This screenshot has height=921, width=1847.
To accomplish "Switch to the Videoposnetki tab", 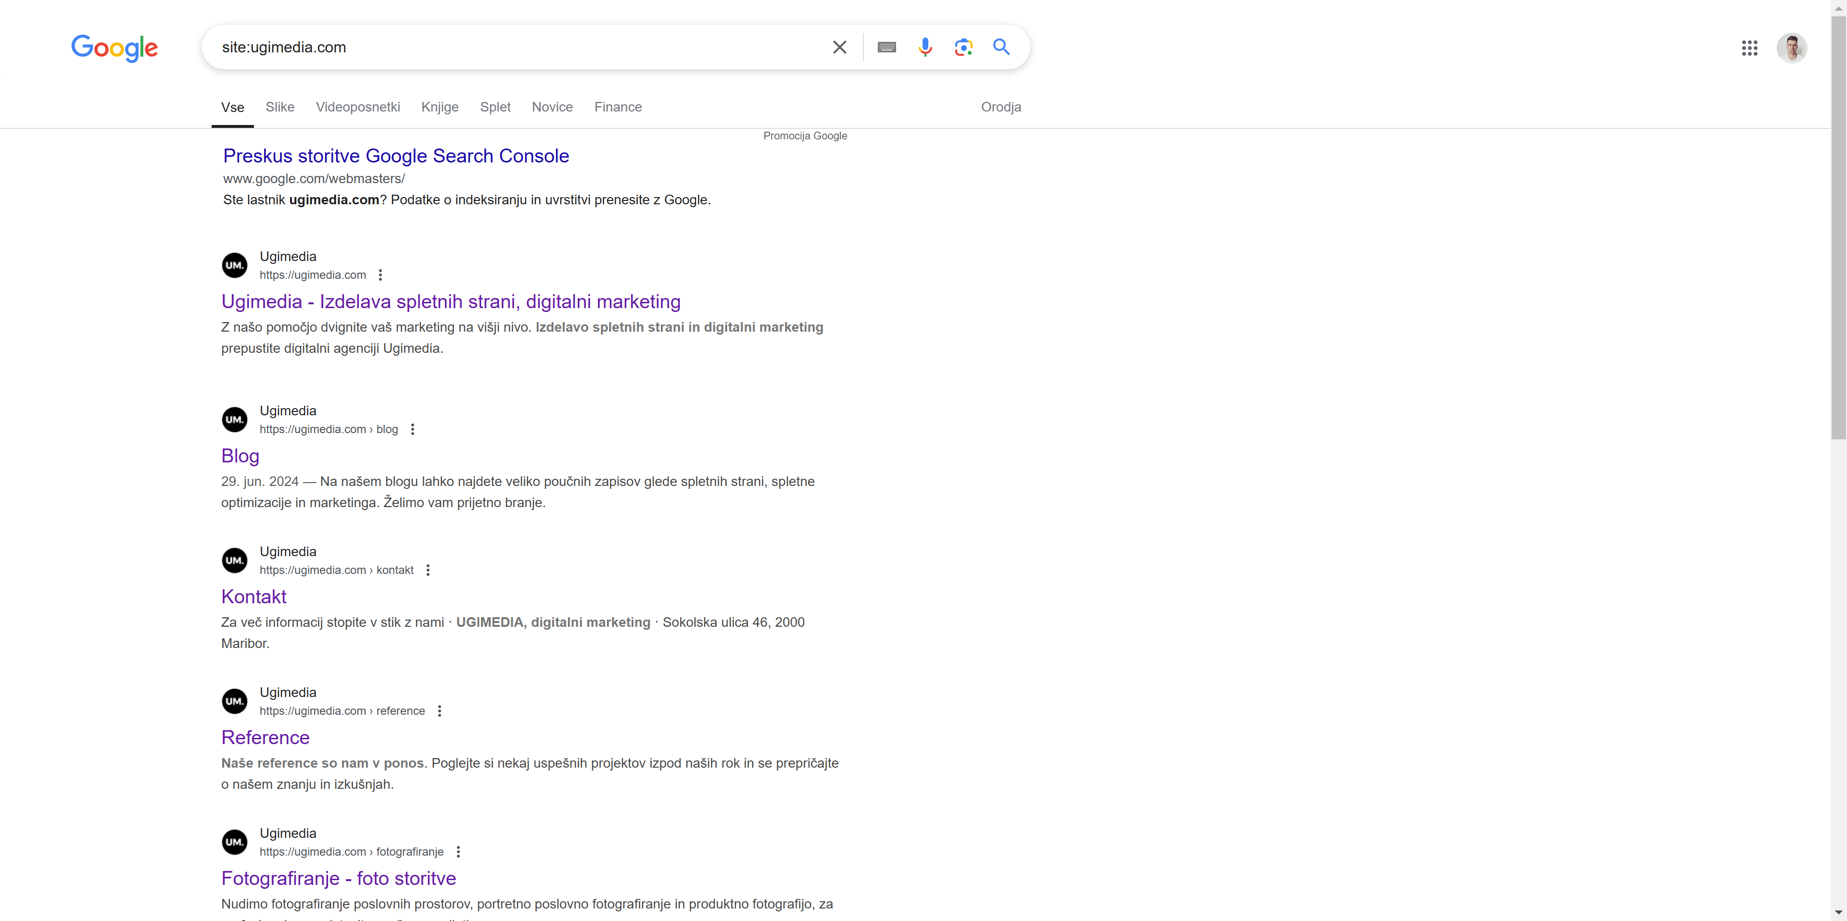I will (x=358, y=107).
